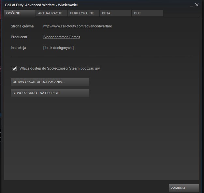Click the 'Producent' label
The image size is (204, 193).
click(19, 37)
